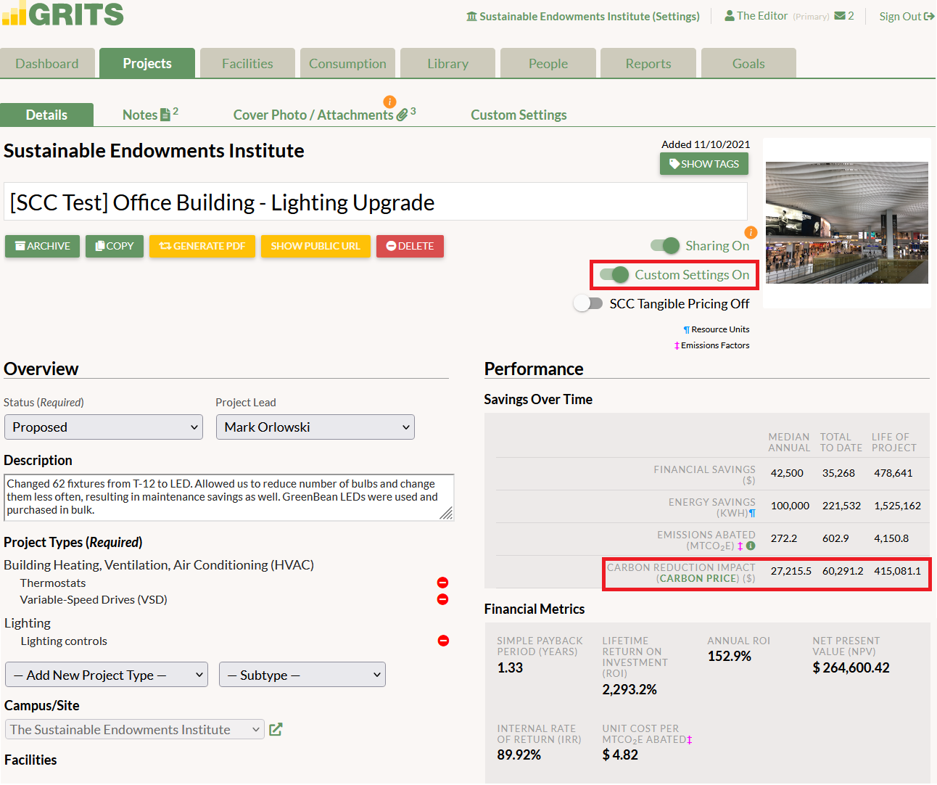Image resolution: width=937 pixels, height=785 pixels.
Task: Click the Unit Cost value $ 4.82
Action: click(620, 755)
